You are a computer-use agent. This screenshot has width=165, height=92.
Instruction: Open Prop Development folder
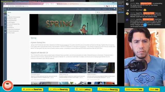[x=13, y=20]
